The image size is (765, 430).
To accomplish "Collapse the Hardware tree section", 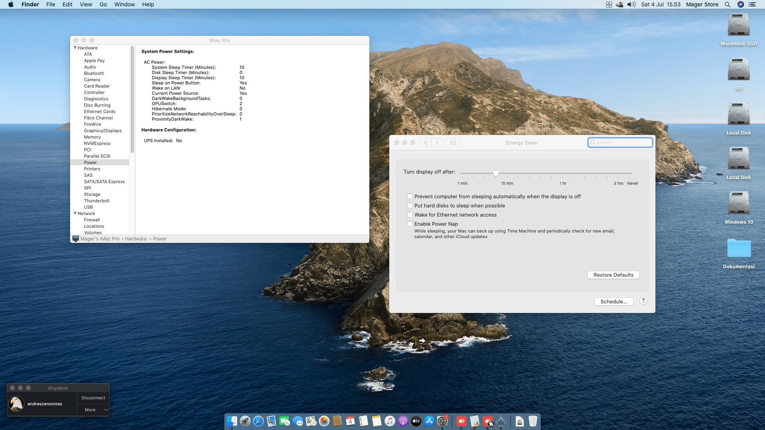I will [x=75, y=48].
